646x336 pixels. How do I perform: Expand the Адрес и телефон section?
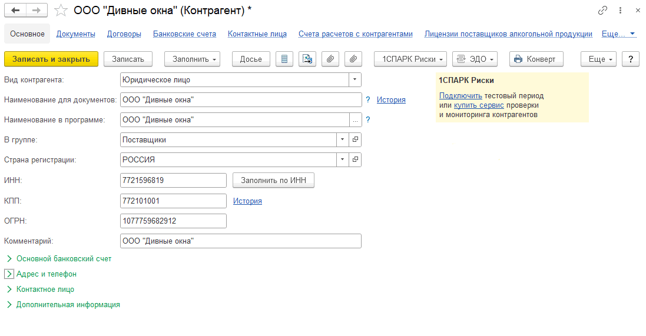pyautogui.click(x=9, y=274)
